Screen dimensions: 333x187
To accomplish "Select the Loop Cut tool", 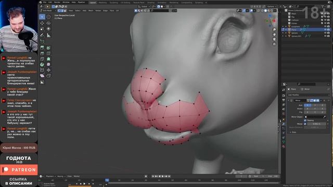I will pos(48,54).
